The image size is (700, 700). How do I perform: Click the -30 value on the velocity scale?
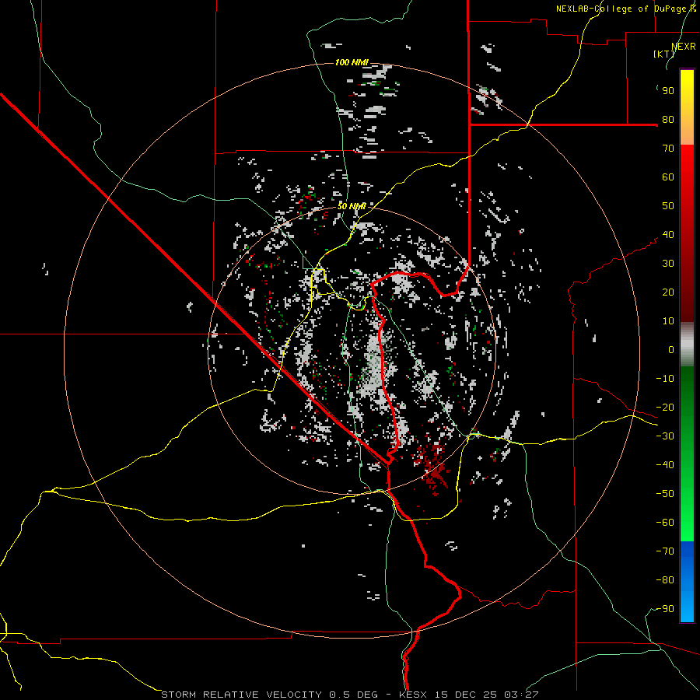tap(665, 436)
